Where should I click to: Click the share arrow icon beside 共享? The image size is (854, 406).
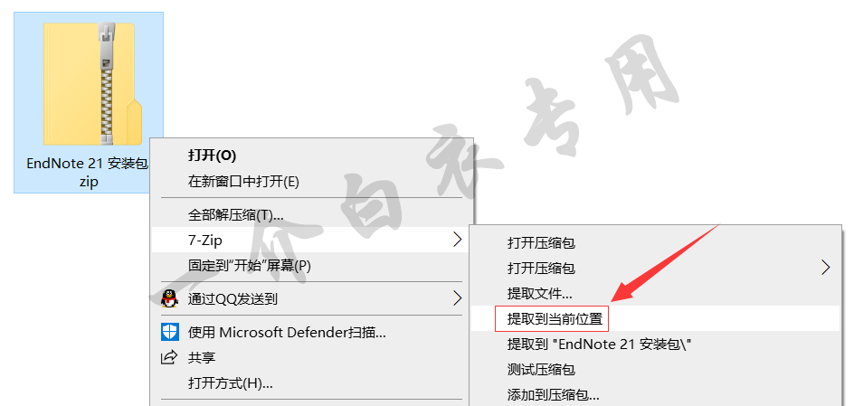point(169,357)
